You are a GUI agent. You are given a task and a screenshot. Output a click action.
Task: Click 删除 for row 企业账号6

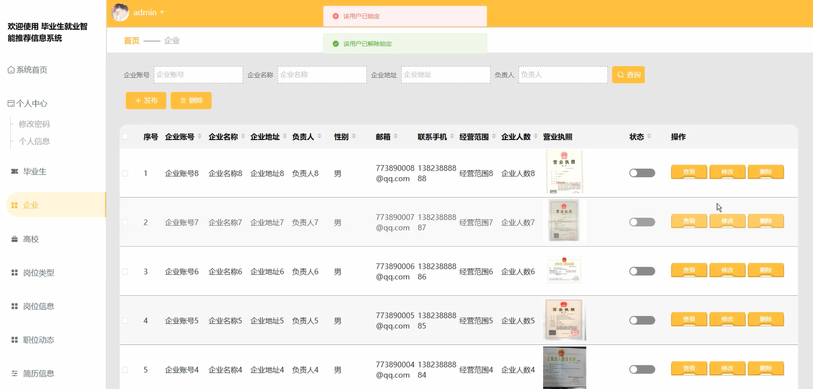click(x=766, y=271)
